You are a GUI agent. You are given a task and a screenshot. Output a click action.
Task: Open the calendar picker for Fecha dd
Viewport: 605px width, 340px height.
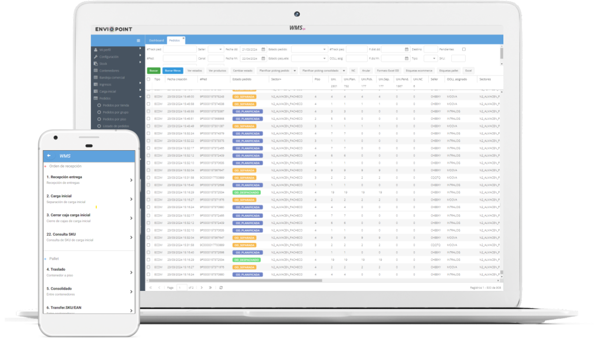coord(263,49)
